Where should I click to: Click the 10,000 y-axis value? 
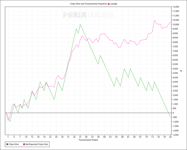click(x=176, y=24)
